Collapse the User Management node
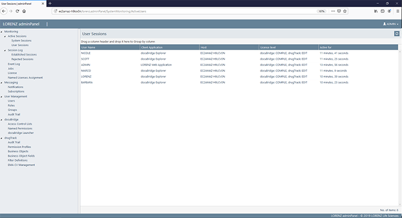 tap(2, 96)
